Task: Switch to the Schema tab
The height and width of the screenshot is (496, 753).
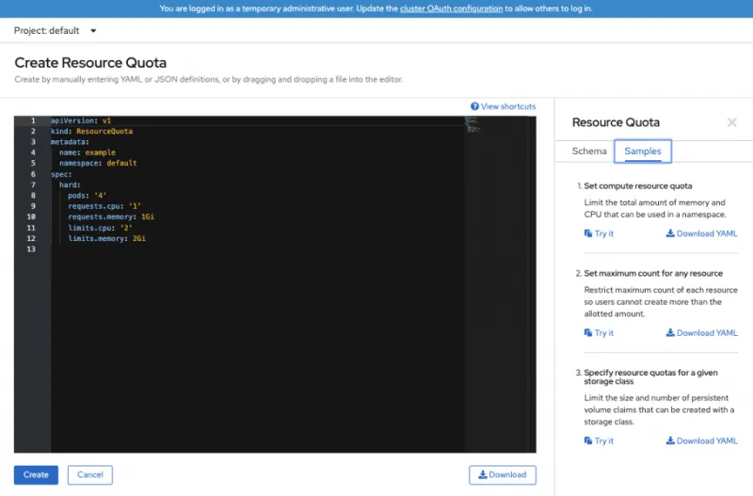Action: pyautogui.click(x=589, y=151)
